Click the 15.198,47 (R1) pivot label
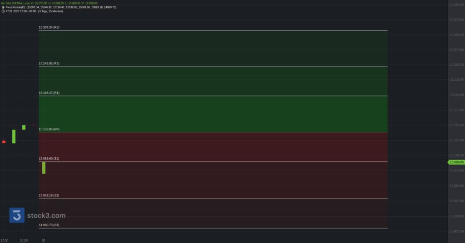465x243 pixels. pos(49,92)
